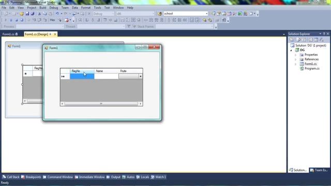
Task: Click the View Code icon in Solution Explorer
Action: coord(310,40)
